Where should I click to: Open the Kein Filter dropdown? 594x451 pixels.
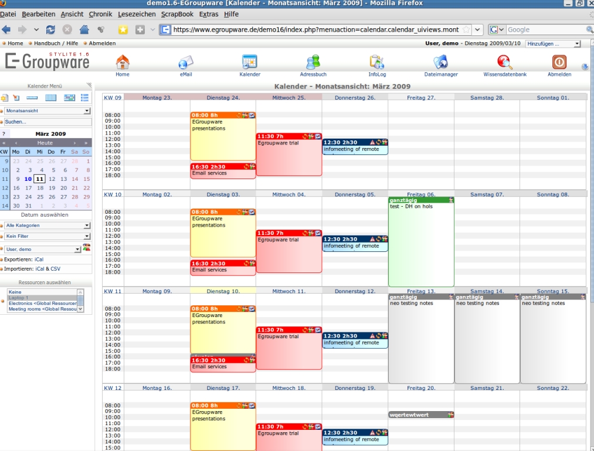[47, 236]
